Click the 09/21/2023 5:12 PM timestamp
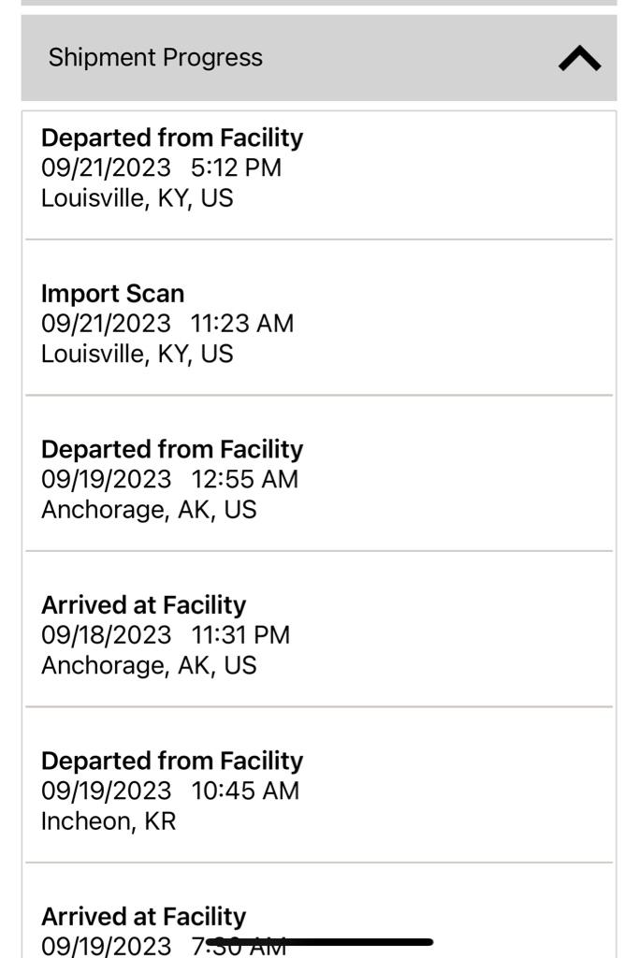Viewport: 639px width, 958px height. (161, 167)
